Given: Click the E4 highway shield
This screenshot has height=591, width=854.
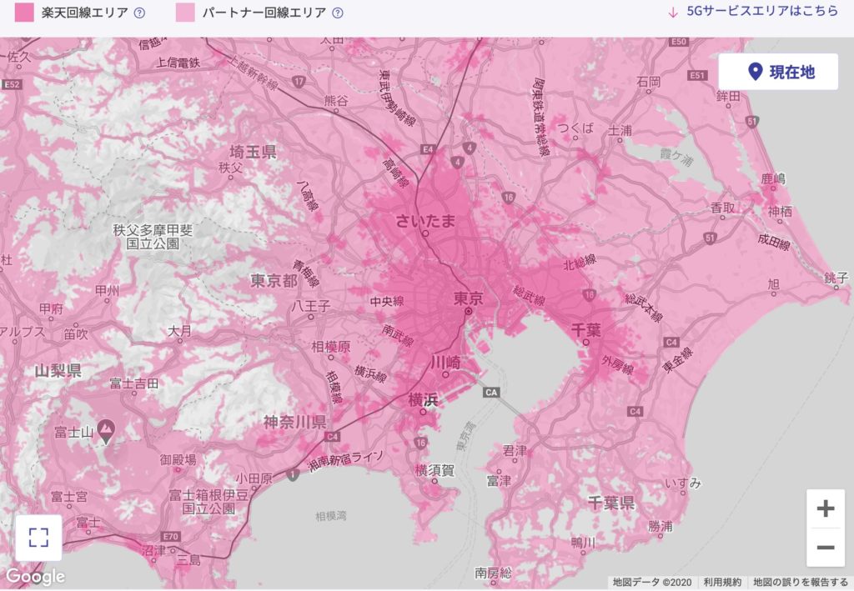Looking at the screenshot, I should pos(428,149).
